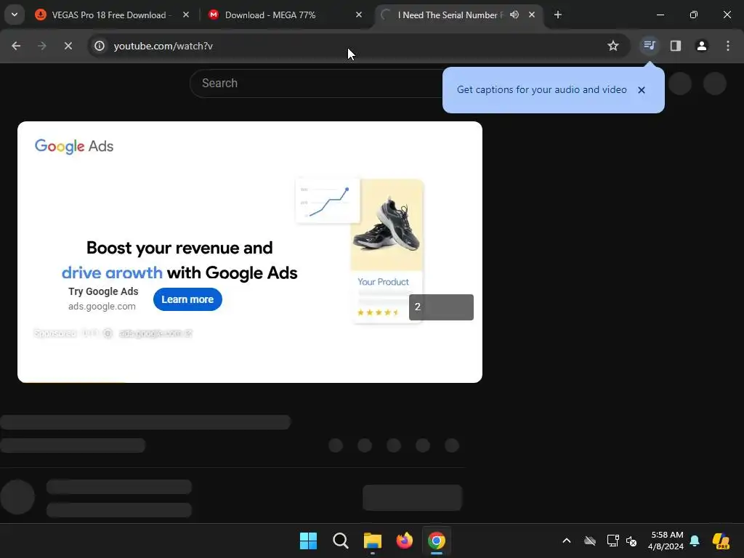Open the OneDrive cloud tray icon

pyautogui.click(x=590, y=541)
